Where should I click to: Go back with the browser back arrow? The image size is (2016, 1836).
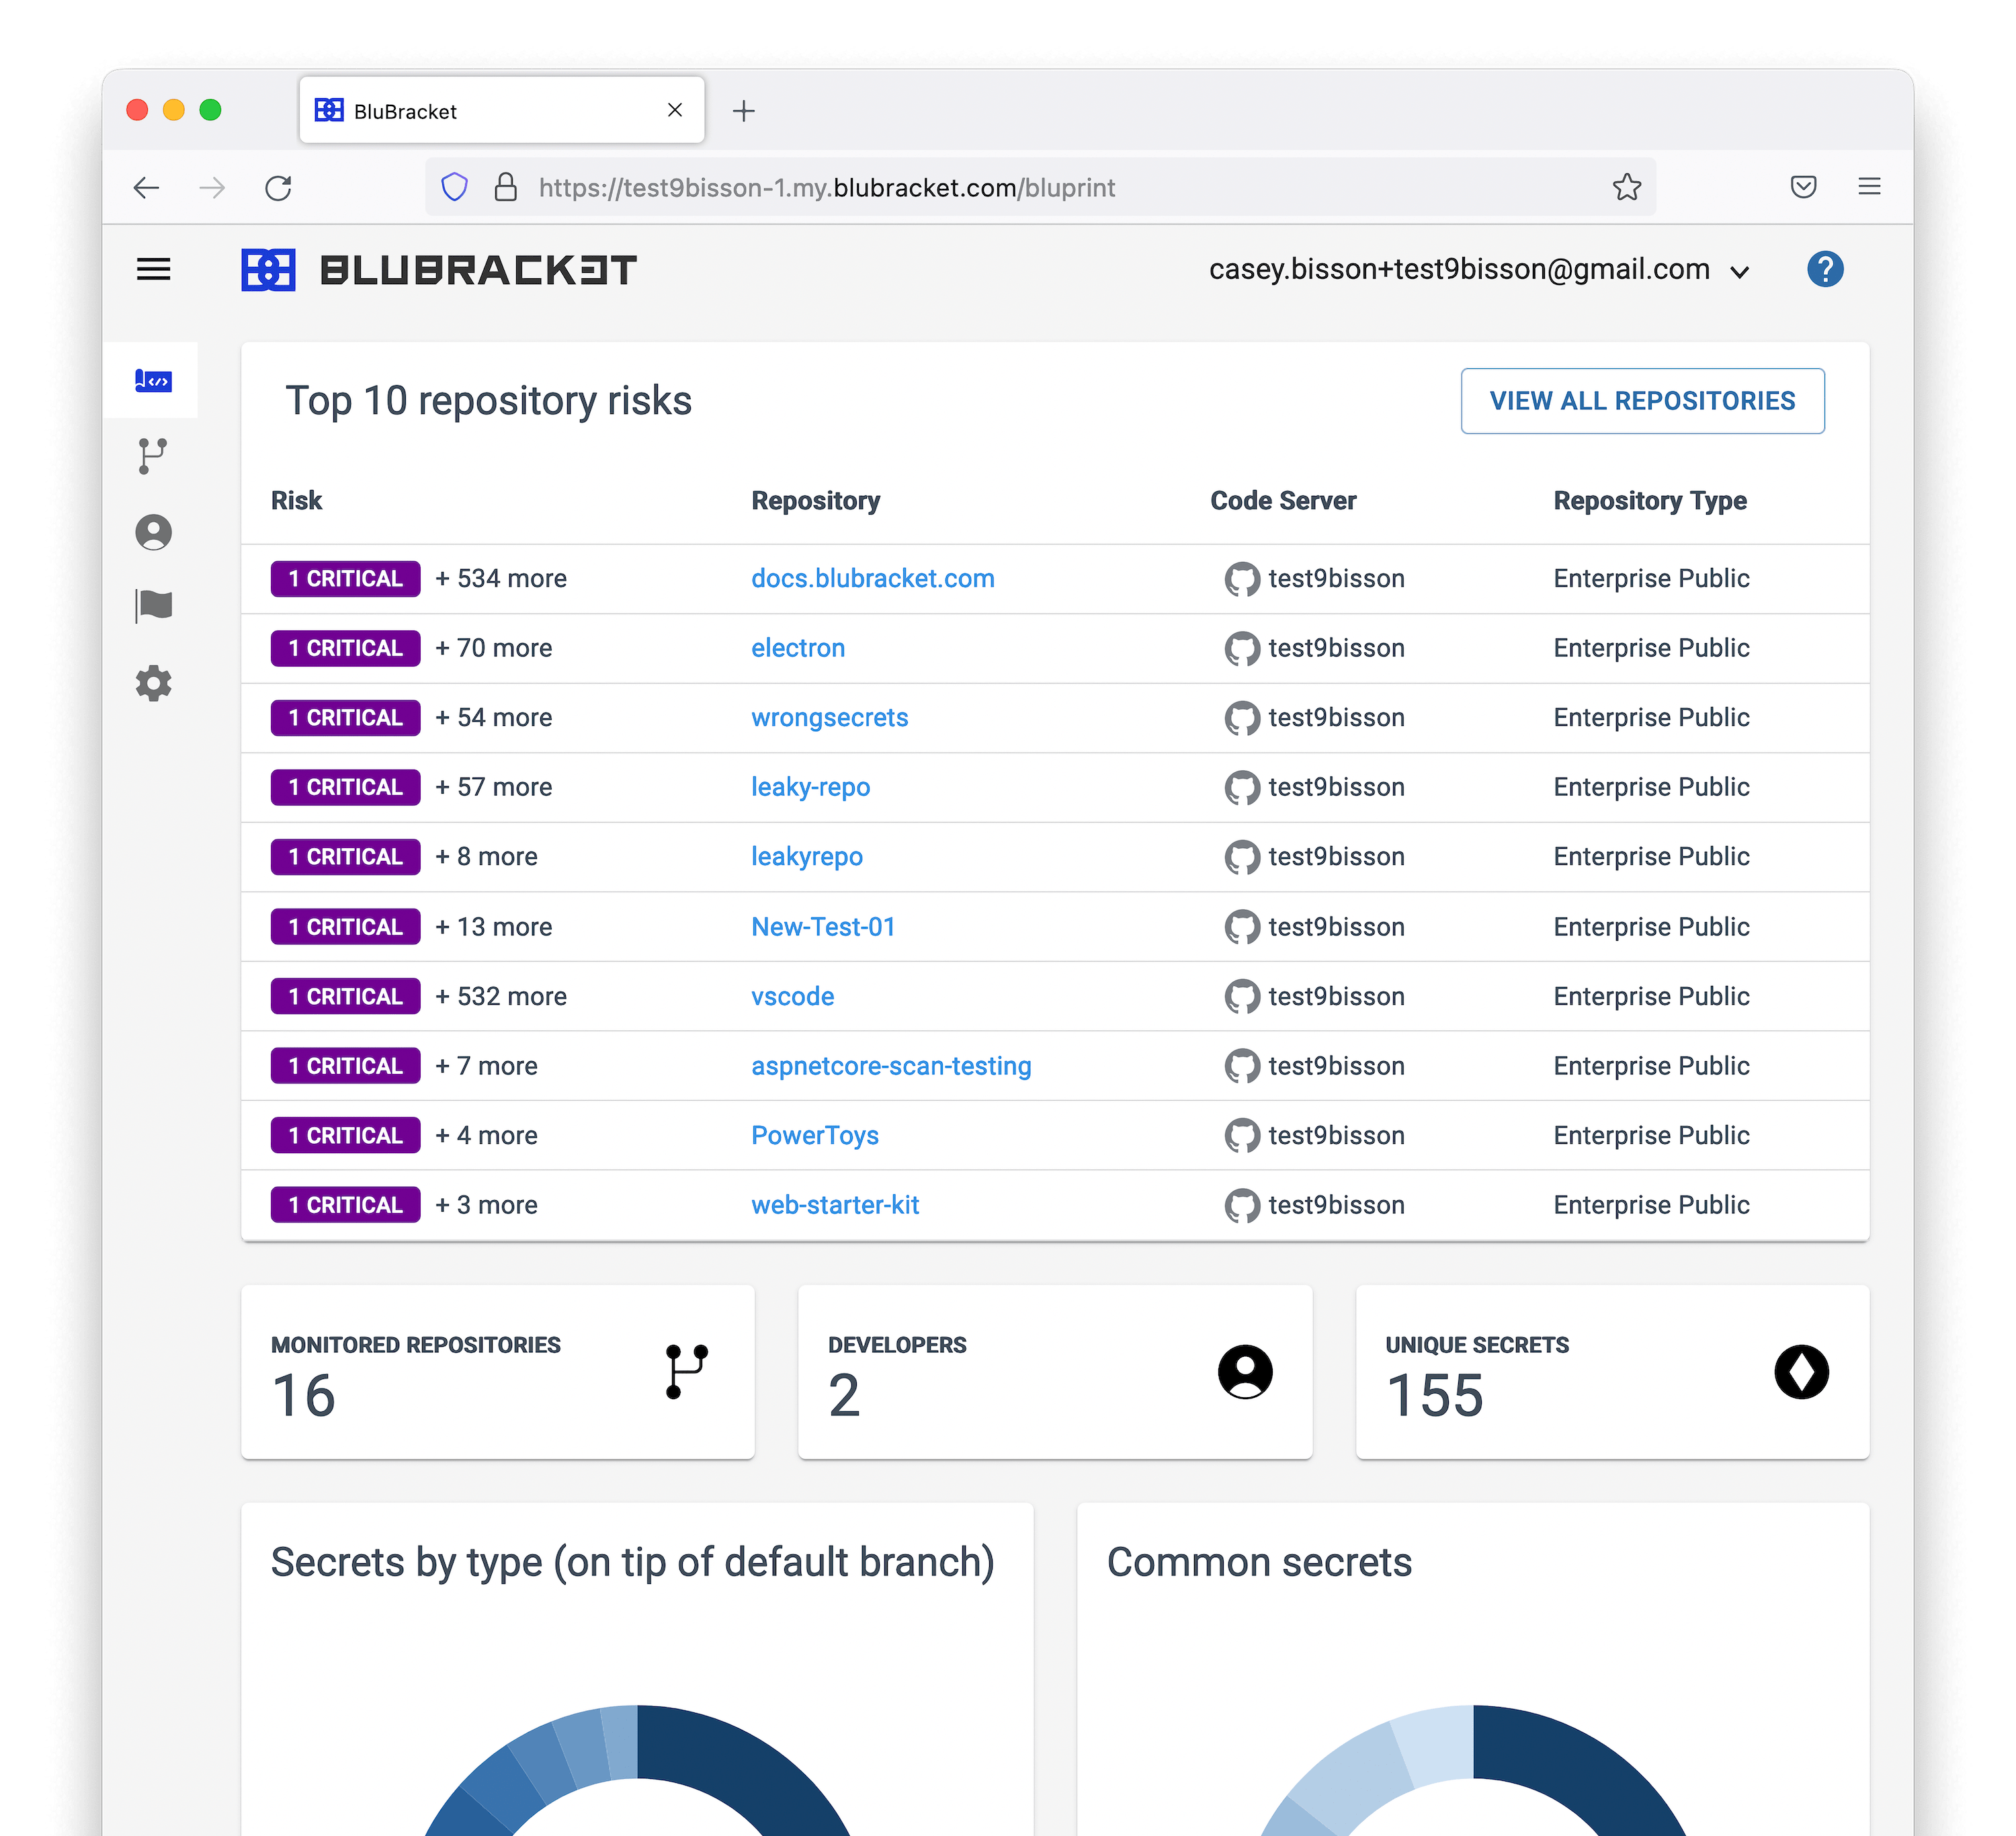click(147, 187)
